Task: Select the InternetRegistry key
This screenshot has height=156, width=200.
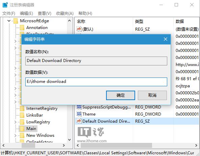Action: click(x=42, y=108)
